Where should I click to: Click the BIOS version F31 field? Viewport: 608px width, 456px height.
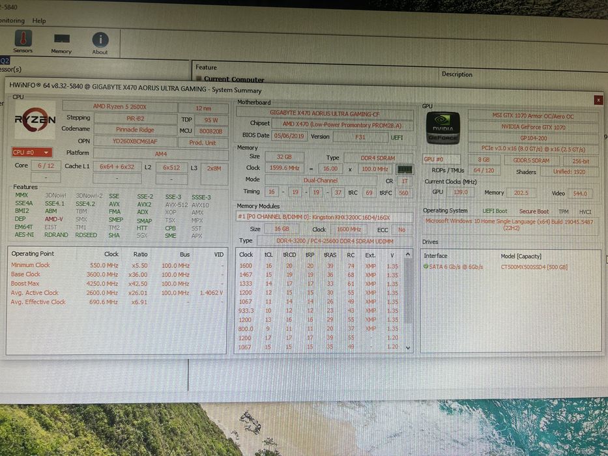[x=360, y=137]
